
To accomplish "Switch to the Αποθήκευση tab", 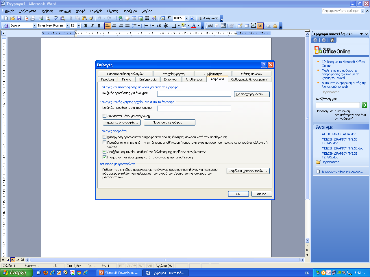I will [194, 79].
